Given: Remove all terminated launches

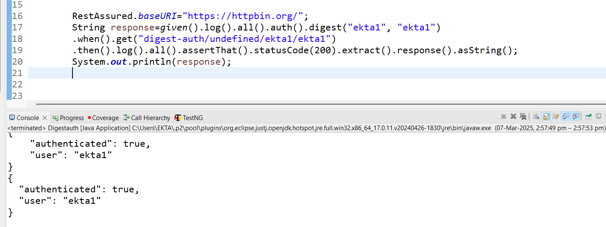Looking at the screenshot, I should click(x=523, y=116).
